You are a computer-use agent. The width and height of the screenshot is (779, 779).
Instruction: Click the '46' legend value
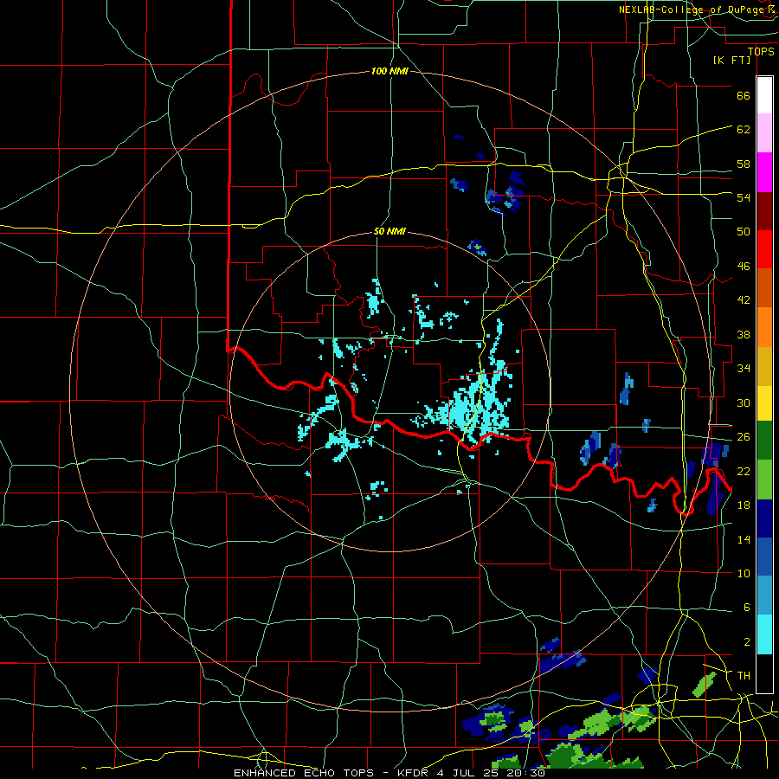tap(744, 267)
